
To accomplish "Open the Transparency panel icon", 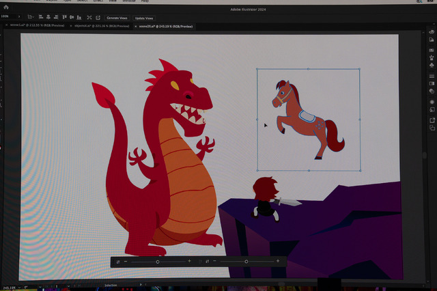I will [x=432, y=91].
